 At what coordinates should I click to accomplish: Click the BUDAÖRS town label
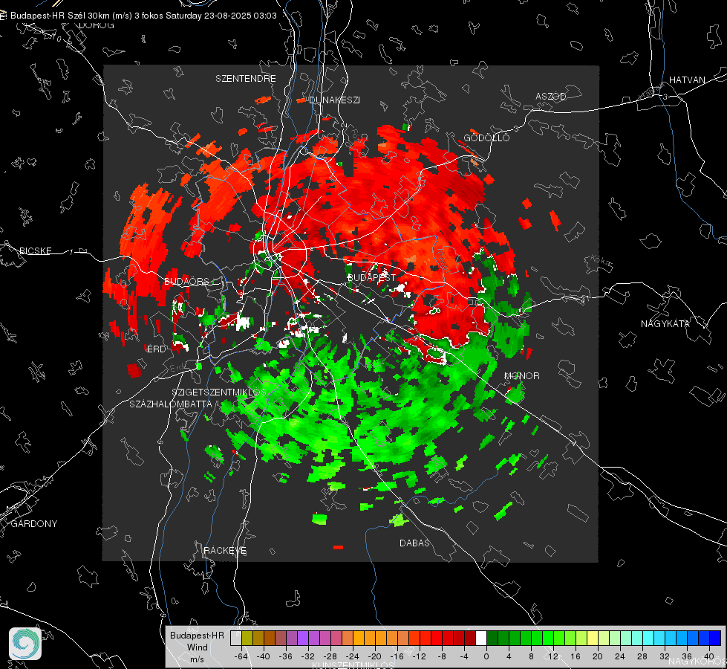tap(187, 282)
